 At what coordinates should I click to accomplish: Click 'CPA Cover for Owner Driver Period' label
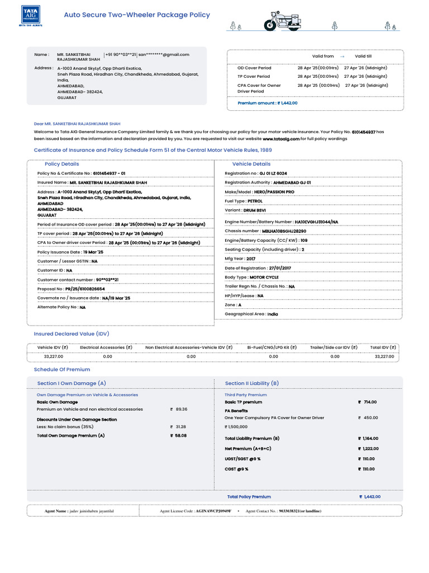coord(259,88)
